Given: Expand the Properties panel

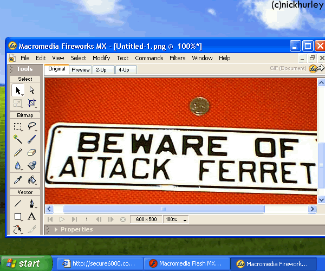Looking at the screenshot, I should [x=56, y=229].
